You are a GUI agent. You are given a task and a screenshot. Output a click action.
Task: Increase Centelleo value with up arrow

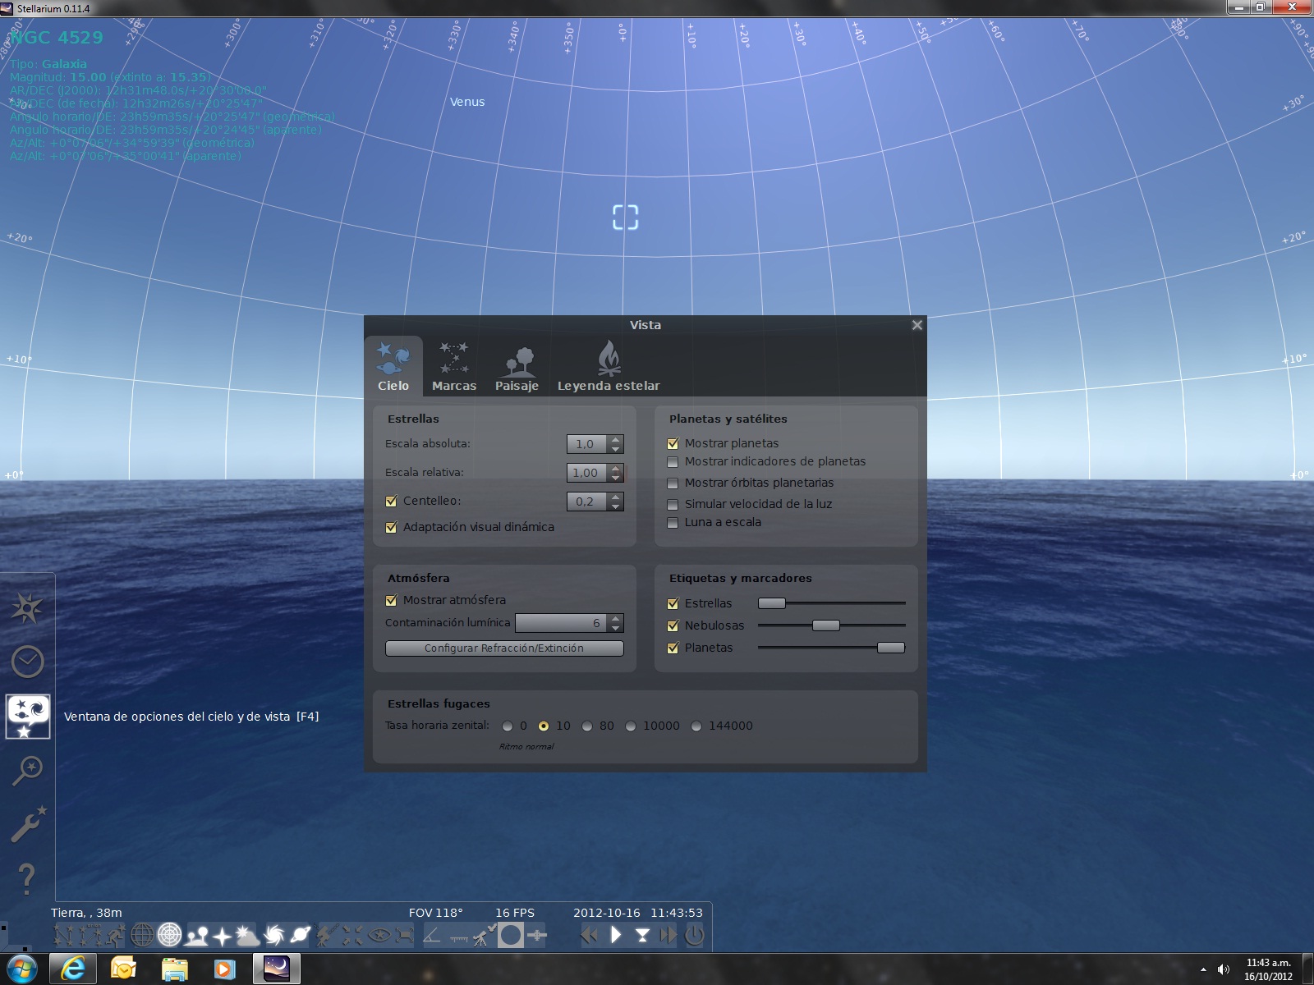point(616,497)
